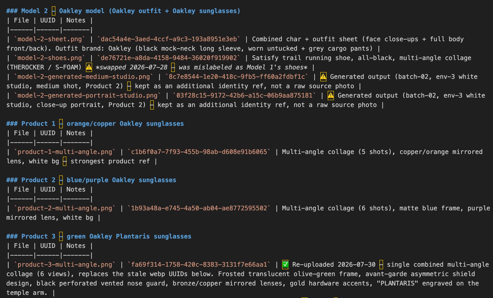
Task: Click the green check mark before 'Re-uploaded'
Action: coord(285,265)
